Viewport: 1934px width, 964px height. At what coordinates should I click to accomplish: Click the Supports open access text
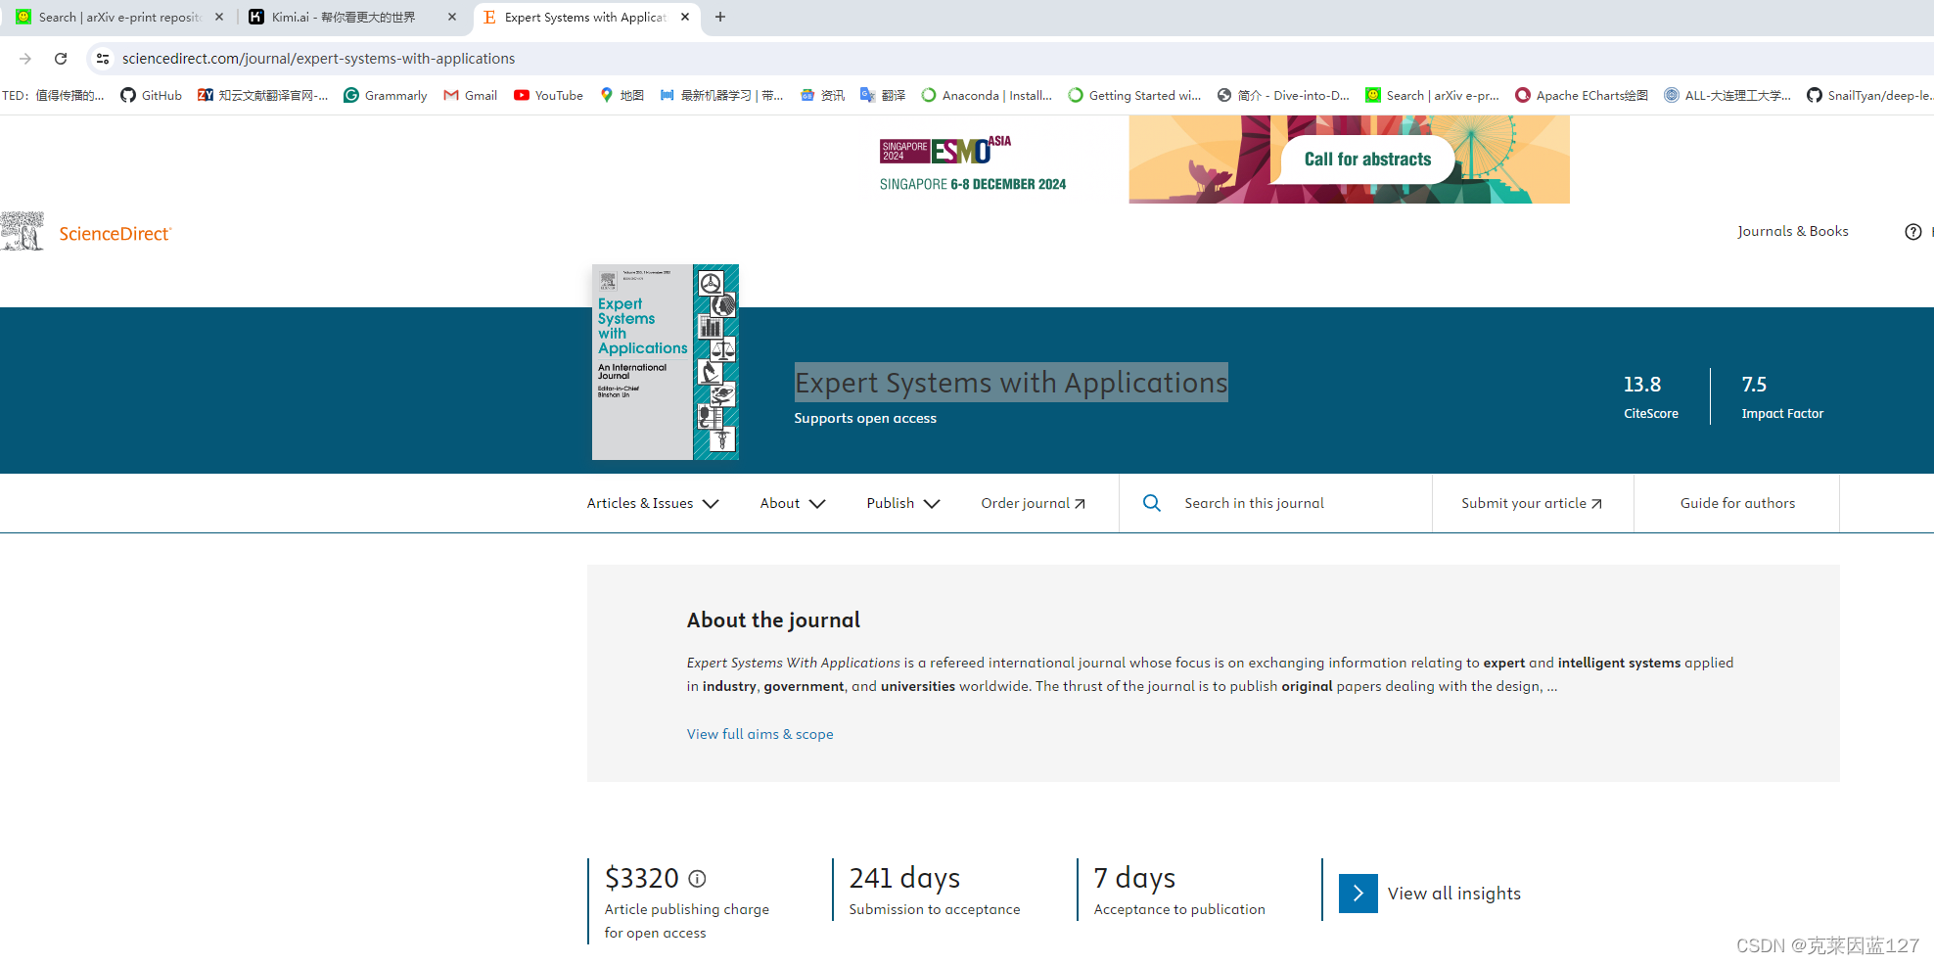pos(865,418)
